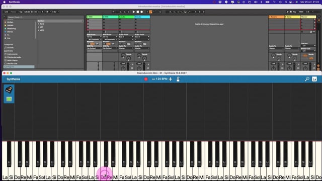The width and height of the screenshot is (322, 181).
Task: Click the green square icon below the piano icon
Action: [9, 99]
